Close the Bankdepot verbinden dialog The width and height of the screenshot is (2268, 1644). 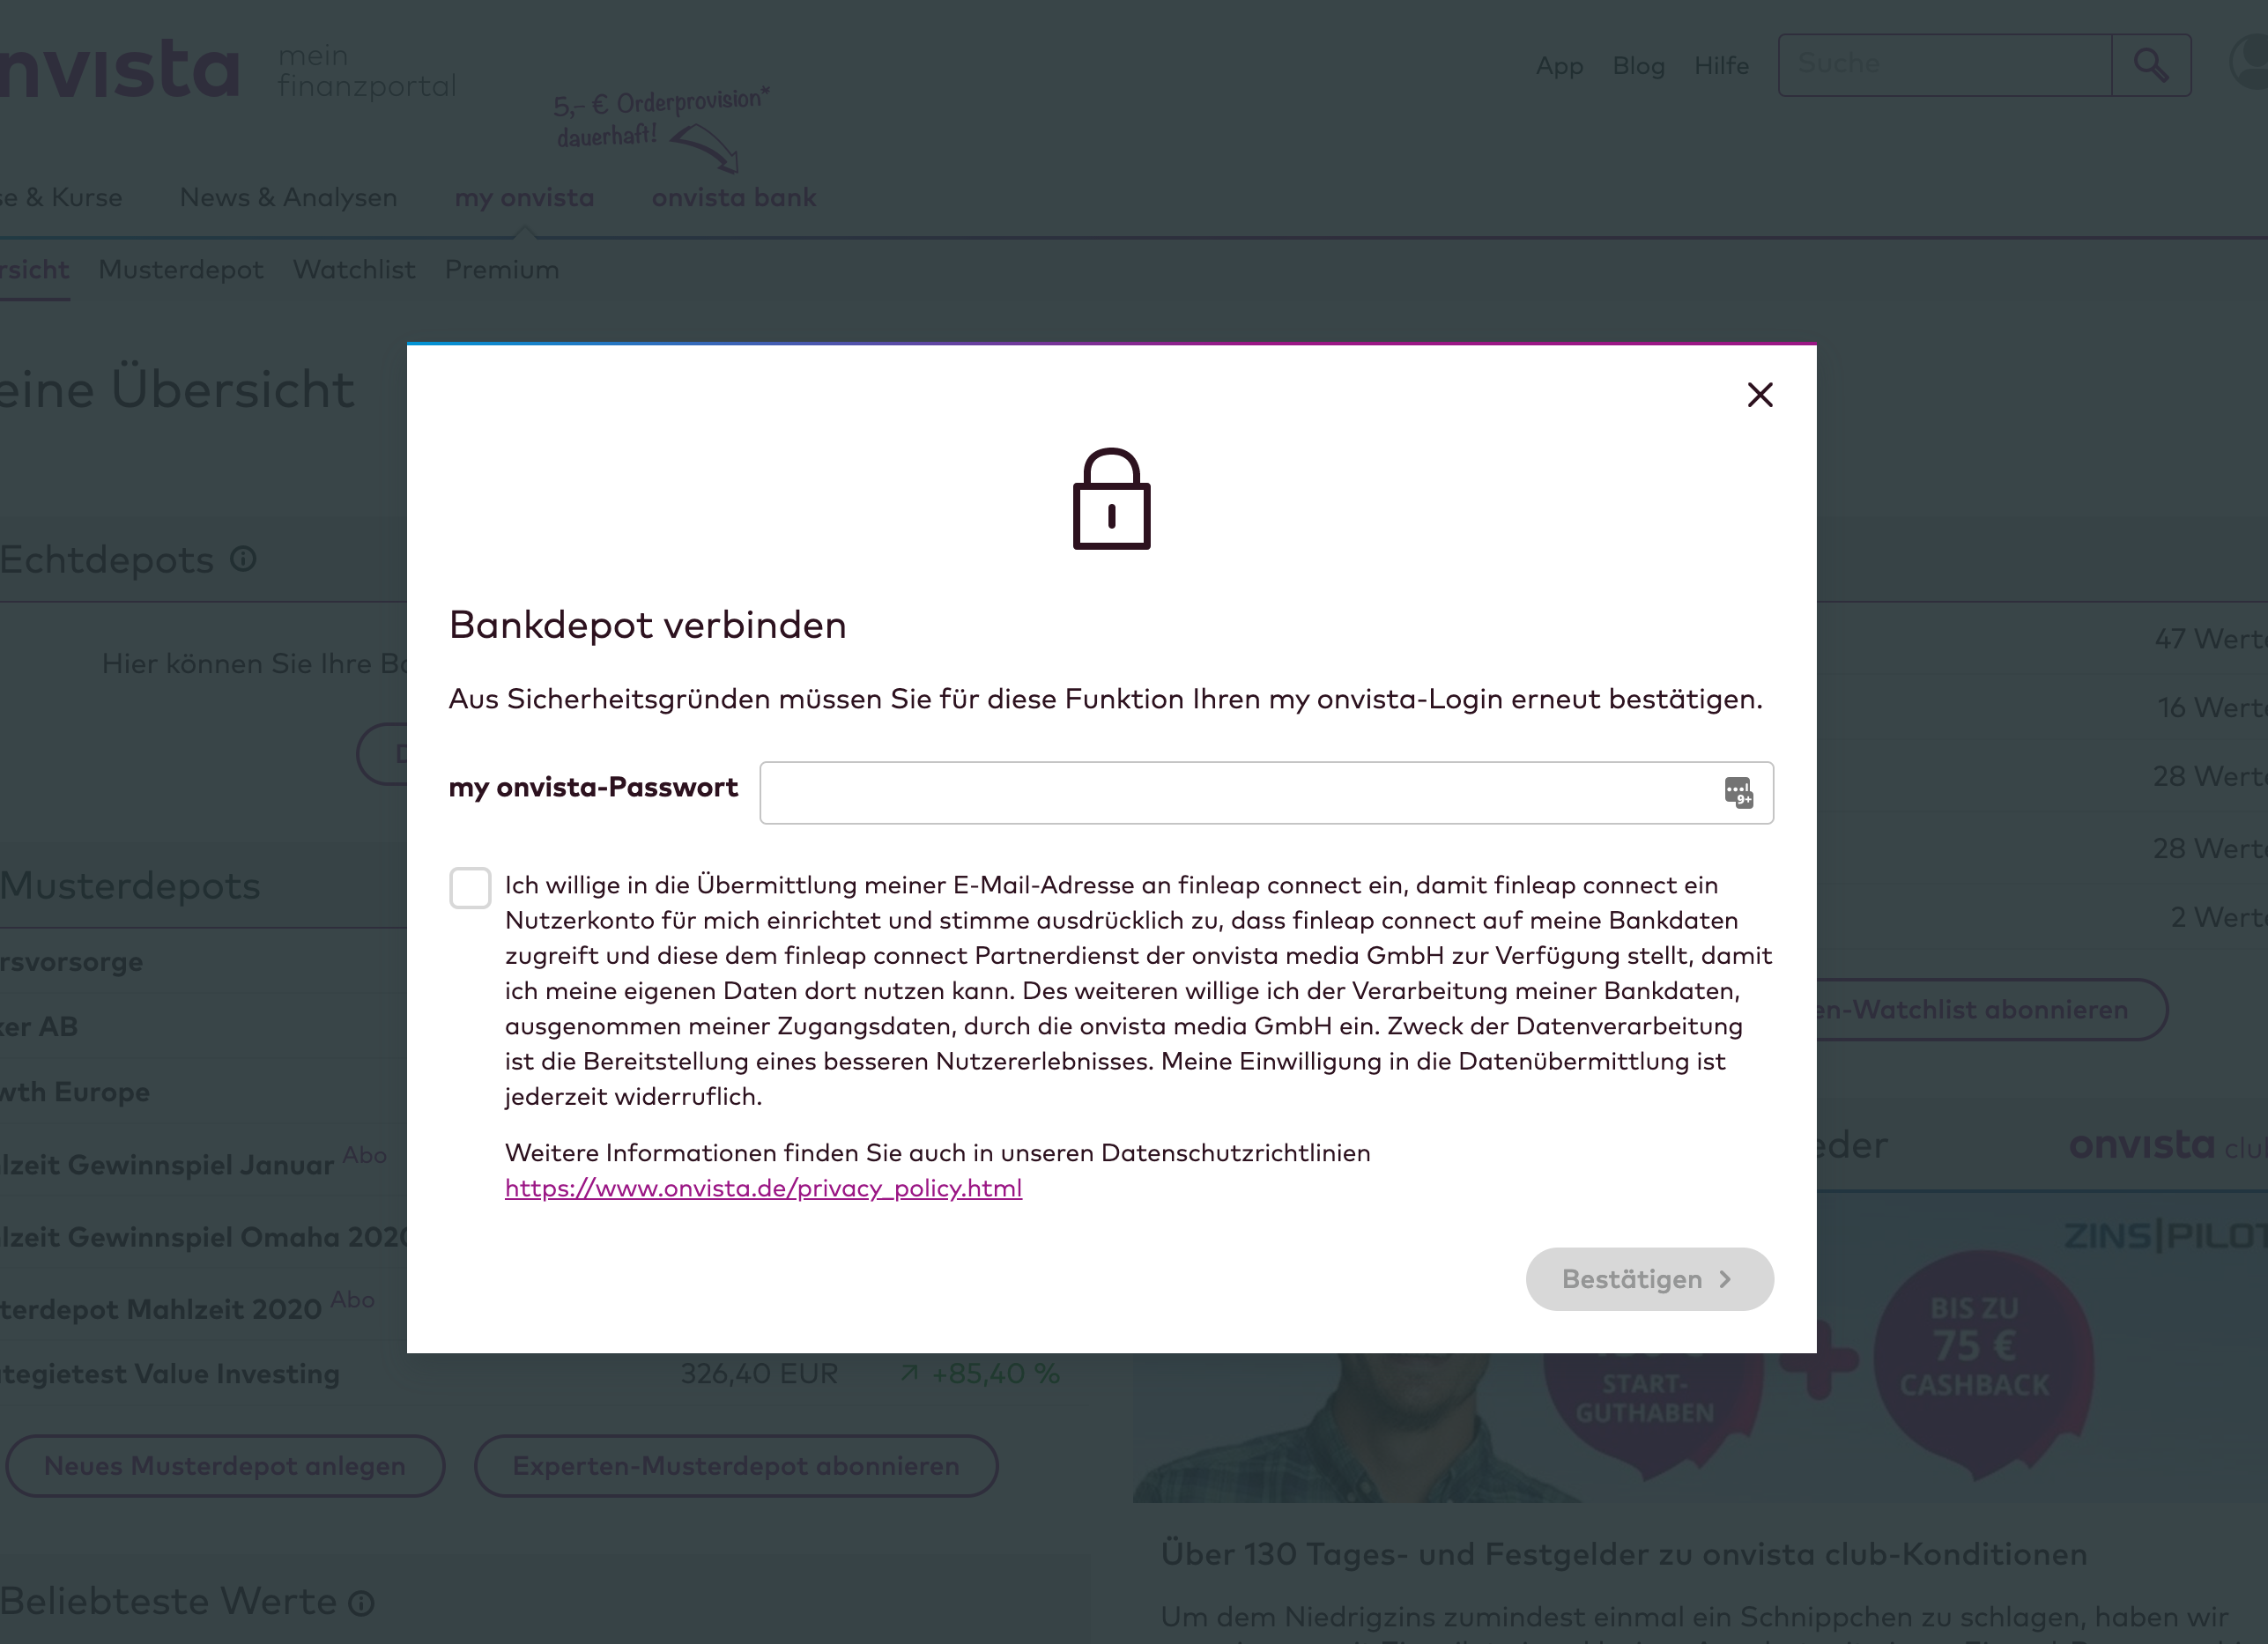pos(1760,394)
